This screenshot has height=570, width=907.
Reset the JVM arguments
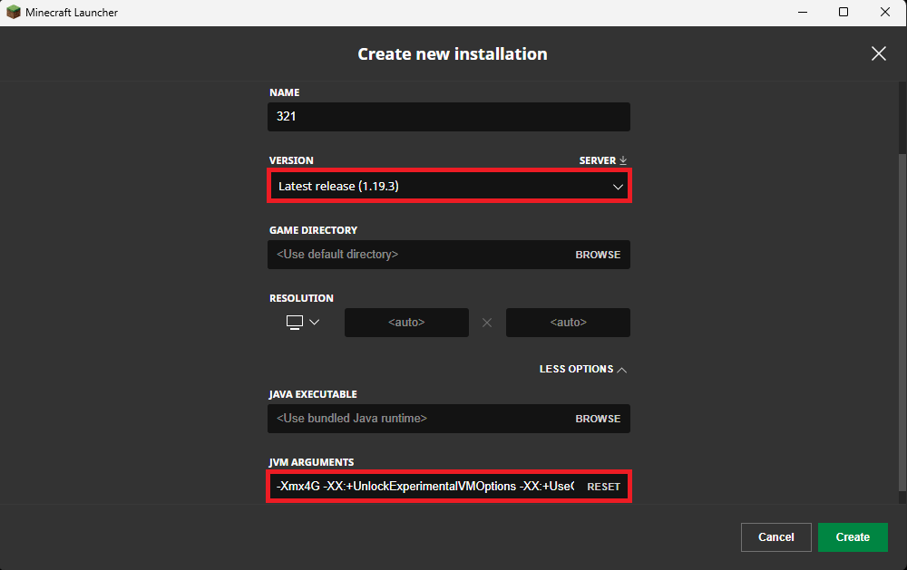(x=603, y=487)
